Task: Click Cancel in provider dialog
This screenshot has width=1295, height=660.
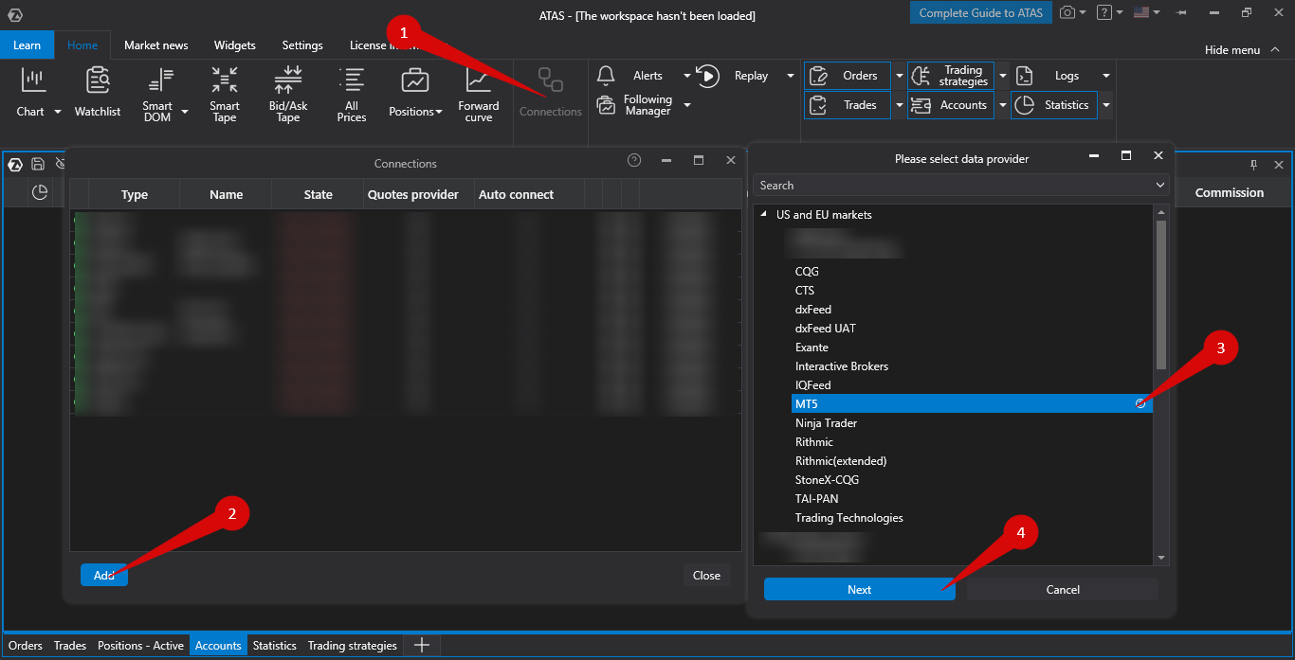Action: click(x=1063, y=589)
